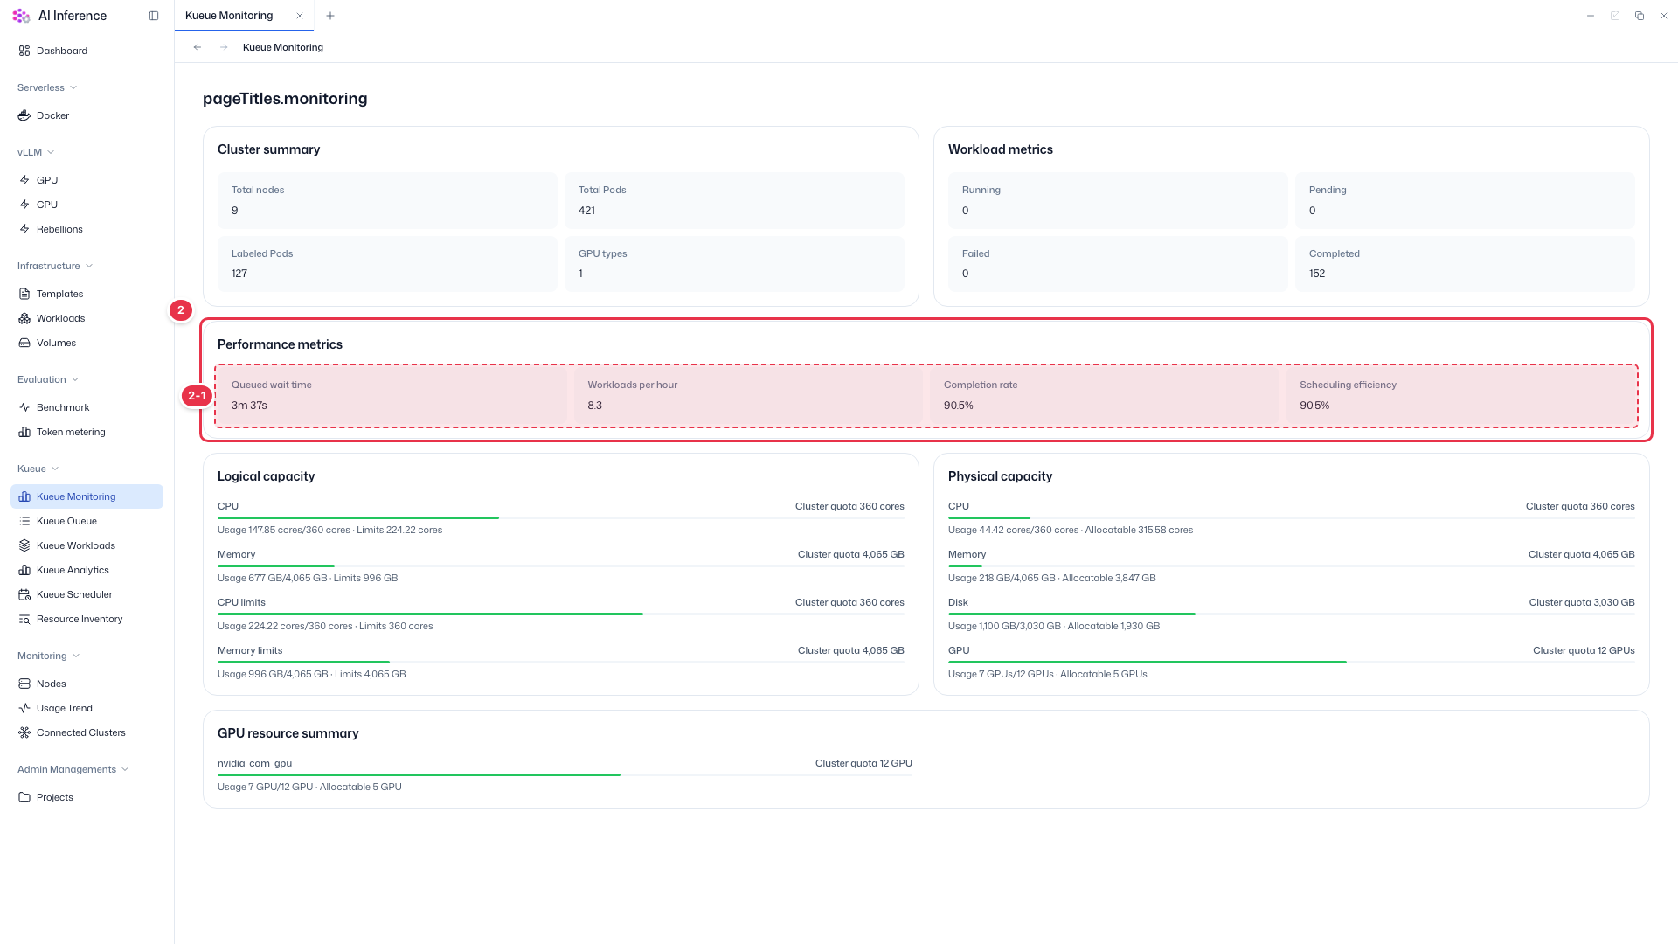This screenshot has height=944, width=1678.
Task: Close the Kueue Monitoring tab
Action: [x=300, y=16]
